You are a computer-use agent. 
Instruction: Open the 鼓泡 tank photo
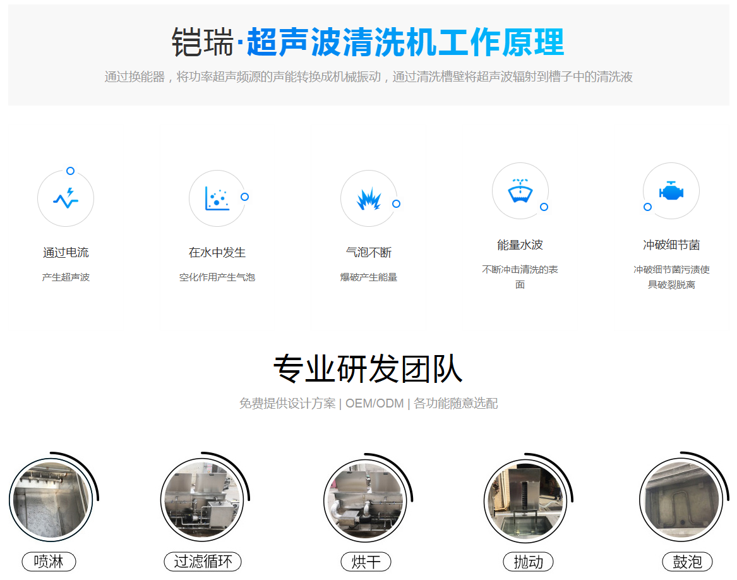point(680,500)
